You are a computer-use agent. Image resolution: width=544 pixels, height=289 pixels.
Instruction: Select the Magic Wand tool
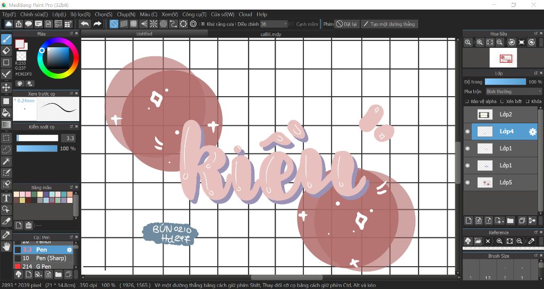[x=6, y=161]
